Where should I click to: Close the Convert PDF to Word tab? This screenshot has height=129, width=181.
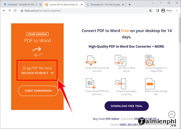point(82,5)
